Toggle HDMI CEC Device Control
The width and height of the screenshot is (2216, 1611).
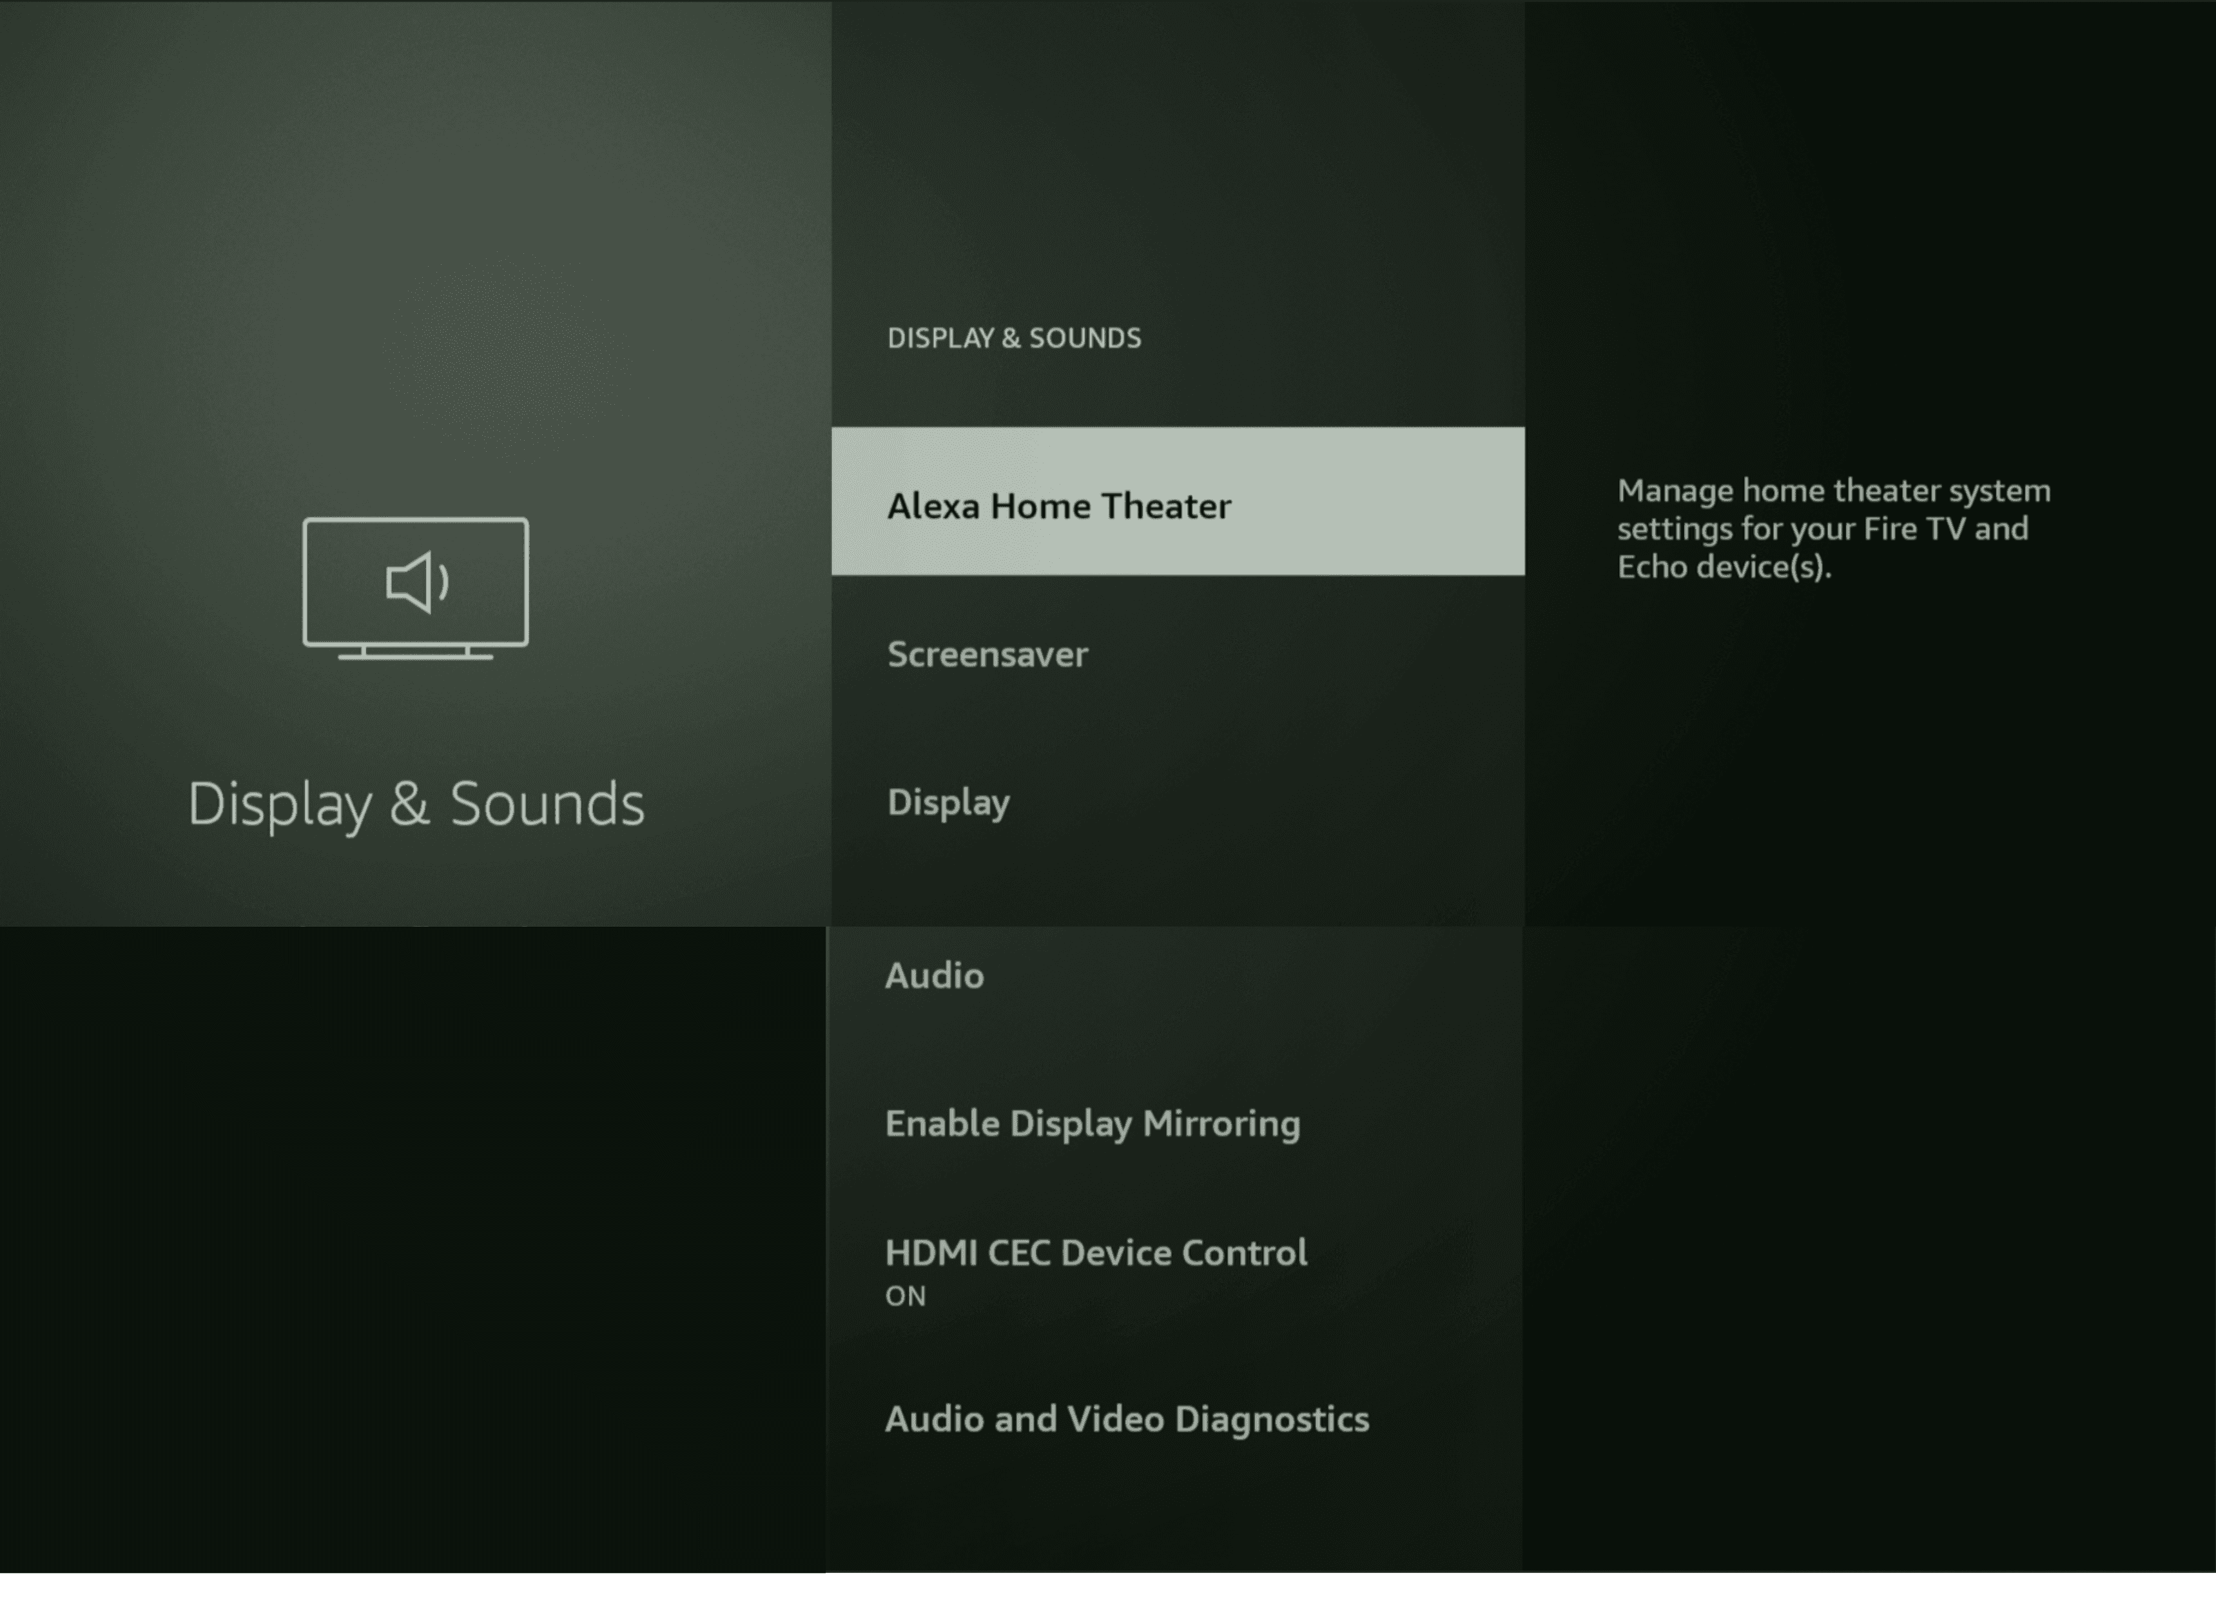click(1095, 1253)
